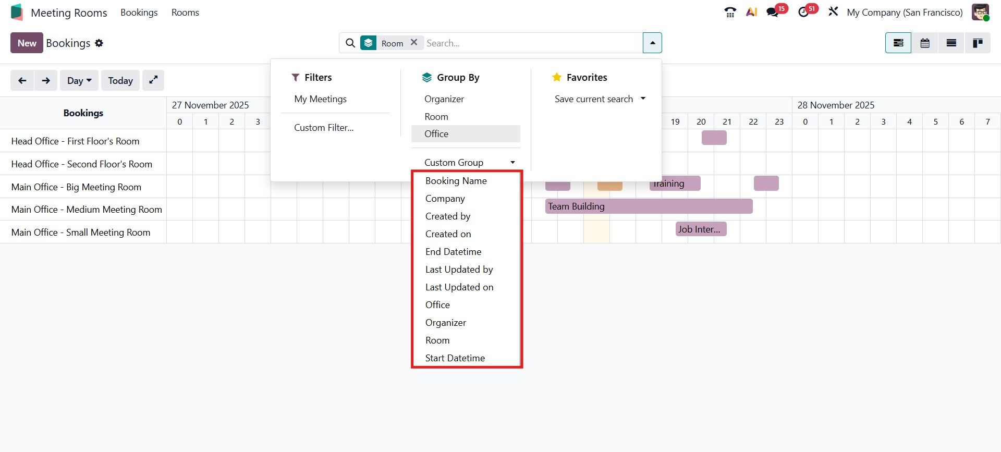1001x452 pixels.
Task: Open the activities clock icon
Action: coord(803,12)
